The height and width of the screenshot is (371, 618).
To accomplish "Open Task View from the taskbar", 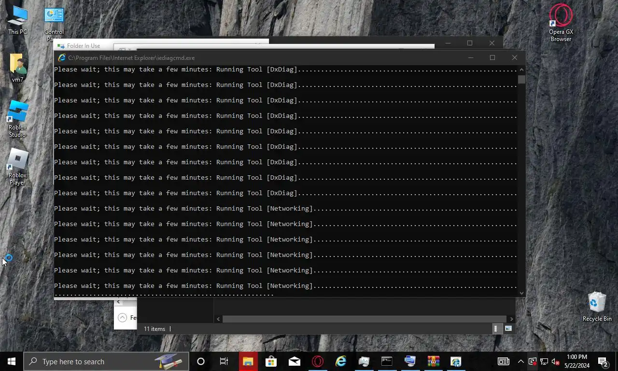I will point(224,361).
